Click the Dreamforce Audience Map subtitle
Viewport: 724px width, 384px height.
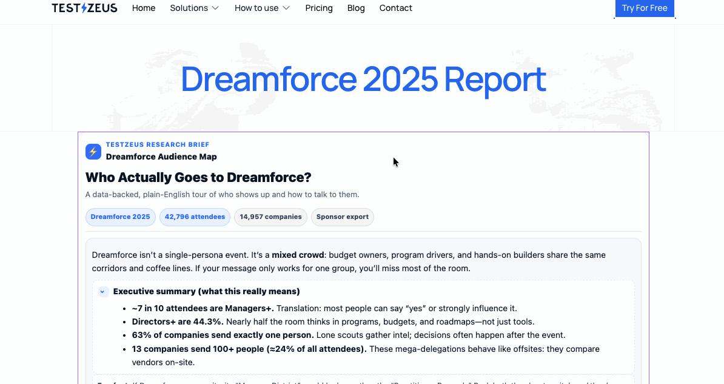pyautogui.click(x=161, y=157)
